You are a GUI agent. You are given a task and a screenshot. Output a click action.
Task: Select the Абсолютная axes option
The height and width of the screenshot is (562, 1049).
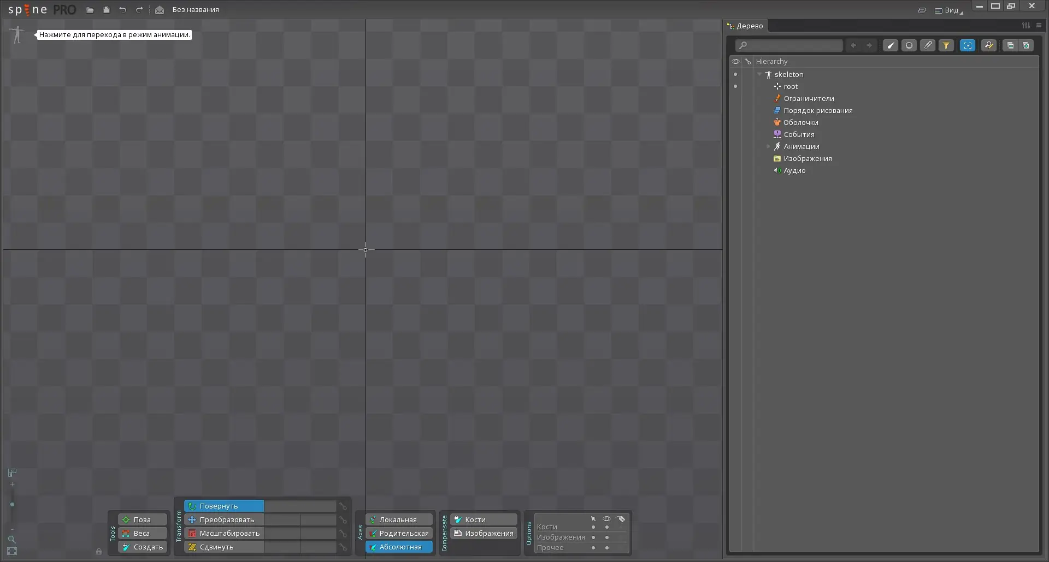point(399,547)
